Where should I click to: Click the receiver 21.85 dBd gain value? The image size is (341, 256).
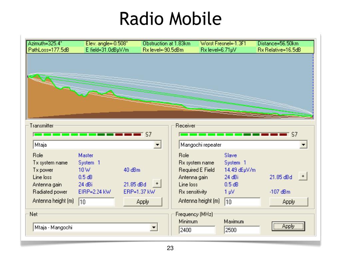tap(281, 177)
